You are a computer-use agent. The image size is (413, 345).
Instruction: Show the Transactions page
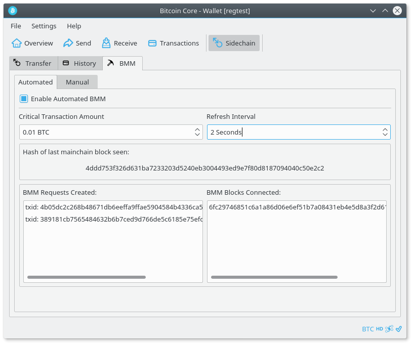(174, 43)
